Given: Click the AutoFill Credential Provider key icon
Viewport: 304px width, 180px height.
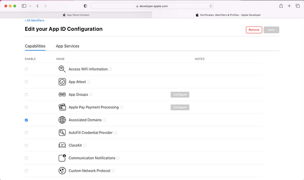Looking at the screenshot, I should click(x=62, y=133).
